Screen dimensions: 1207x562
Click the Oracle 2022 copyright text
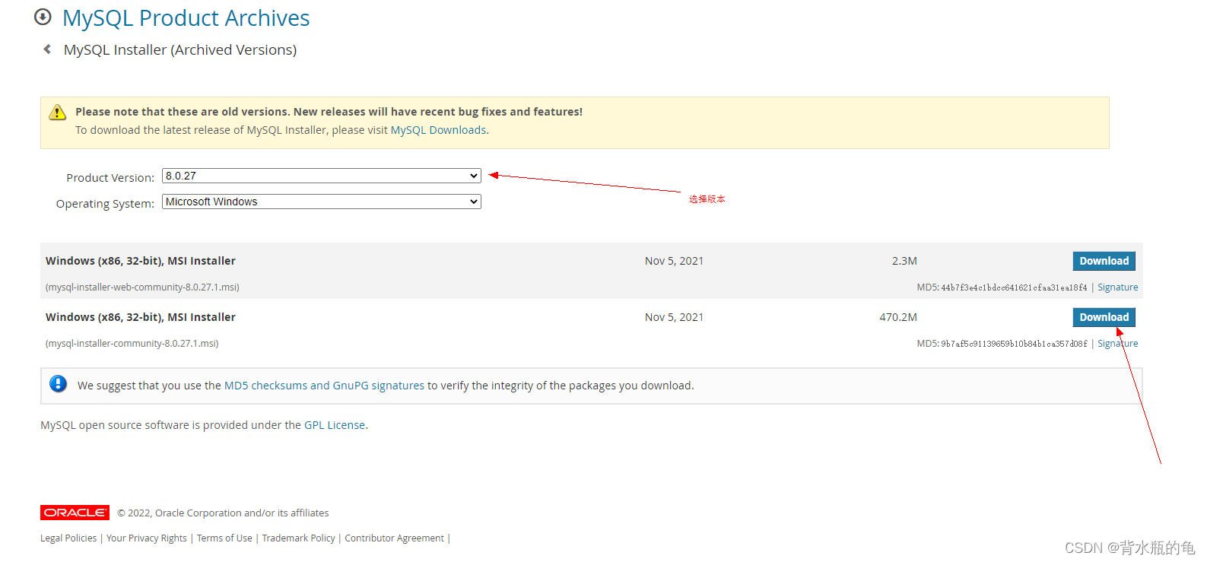223,513
